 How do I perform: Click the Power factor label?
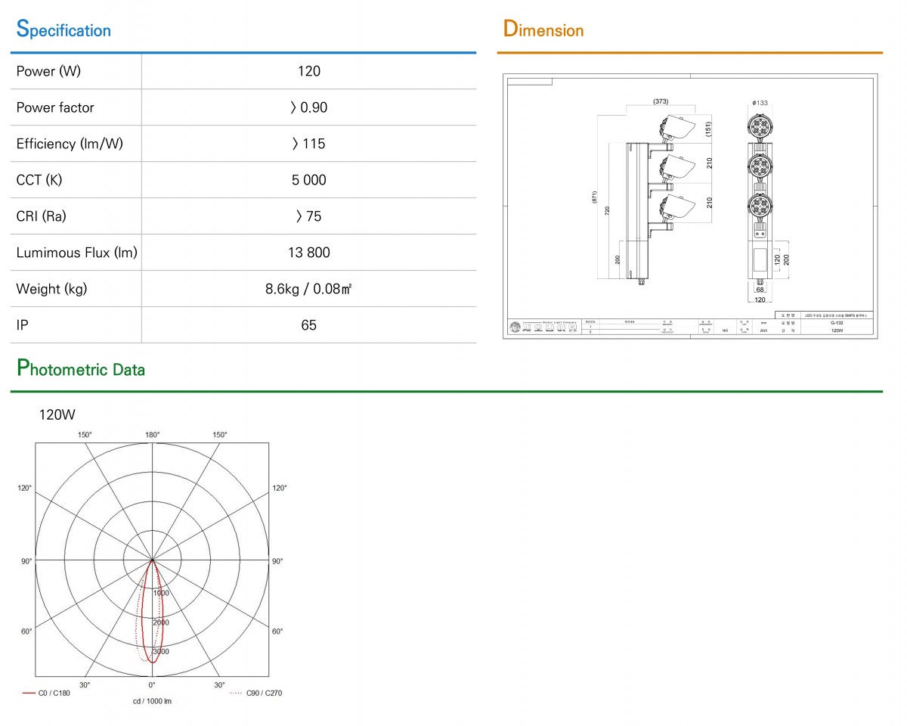click(55, 107)
